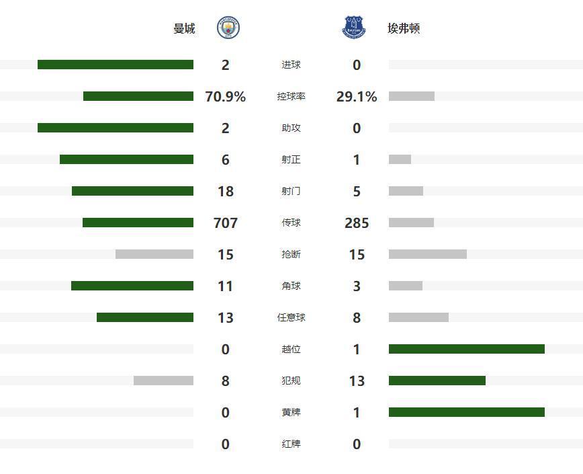This screenshot has height=474, width=583.
Task: Click the Everton club crest
Action: pyautogui.click(x=354, y=28)
